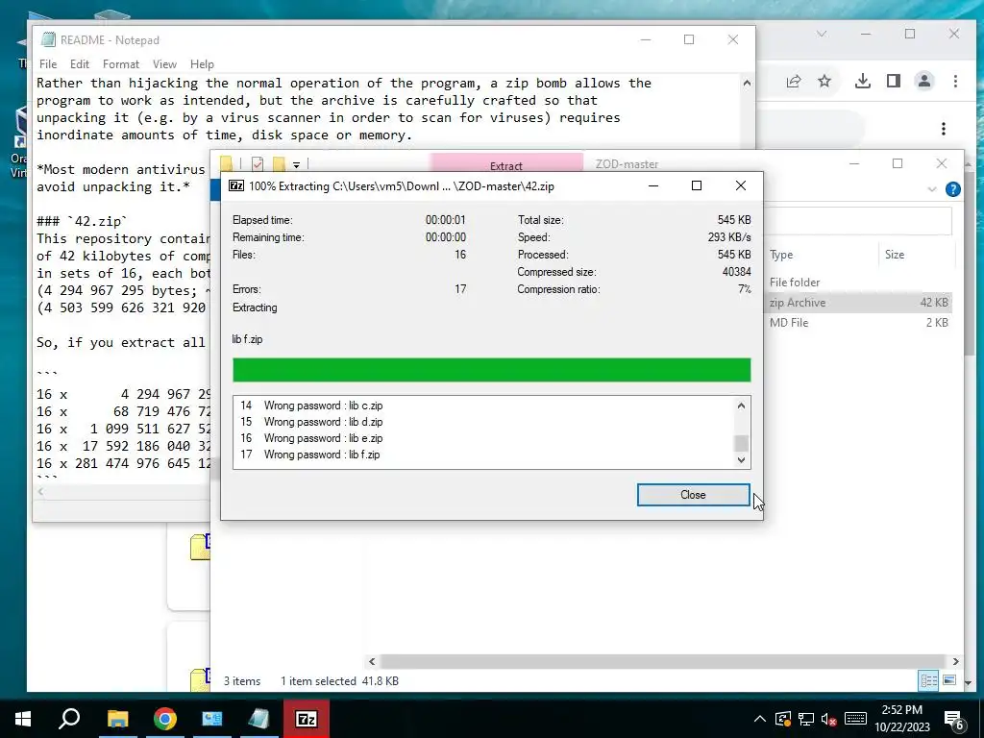This screenshot has height=738, width=984.
Task: Open the network status tray icon
Action: [806, 719]
